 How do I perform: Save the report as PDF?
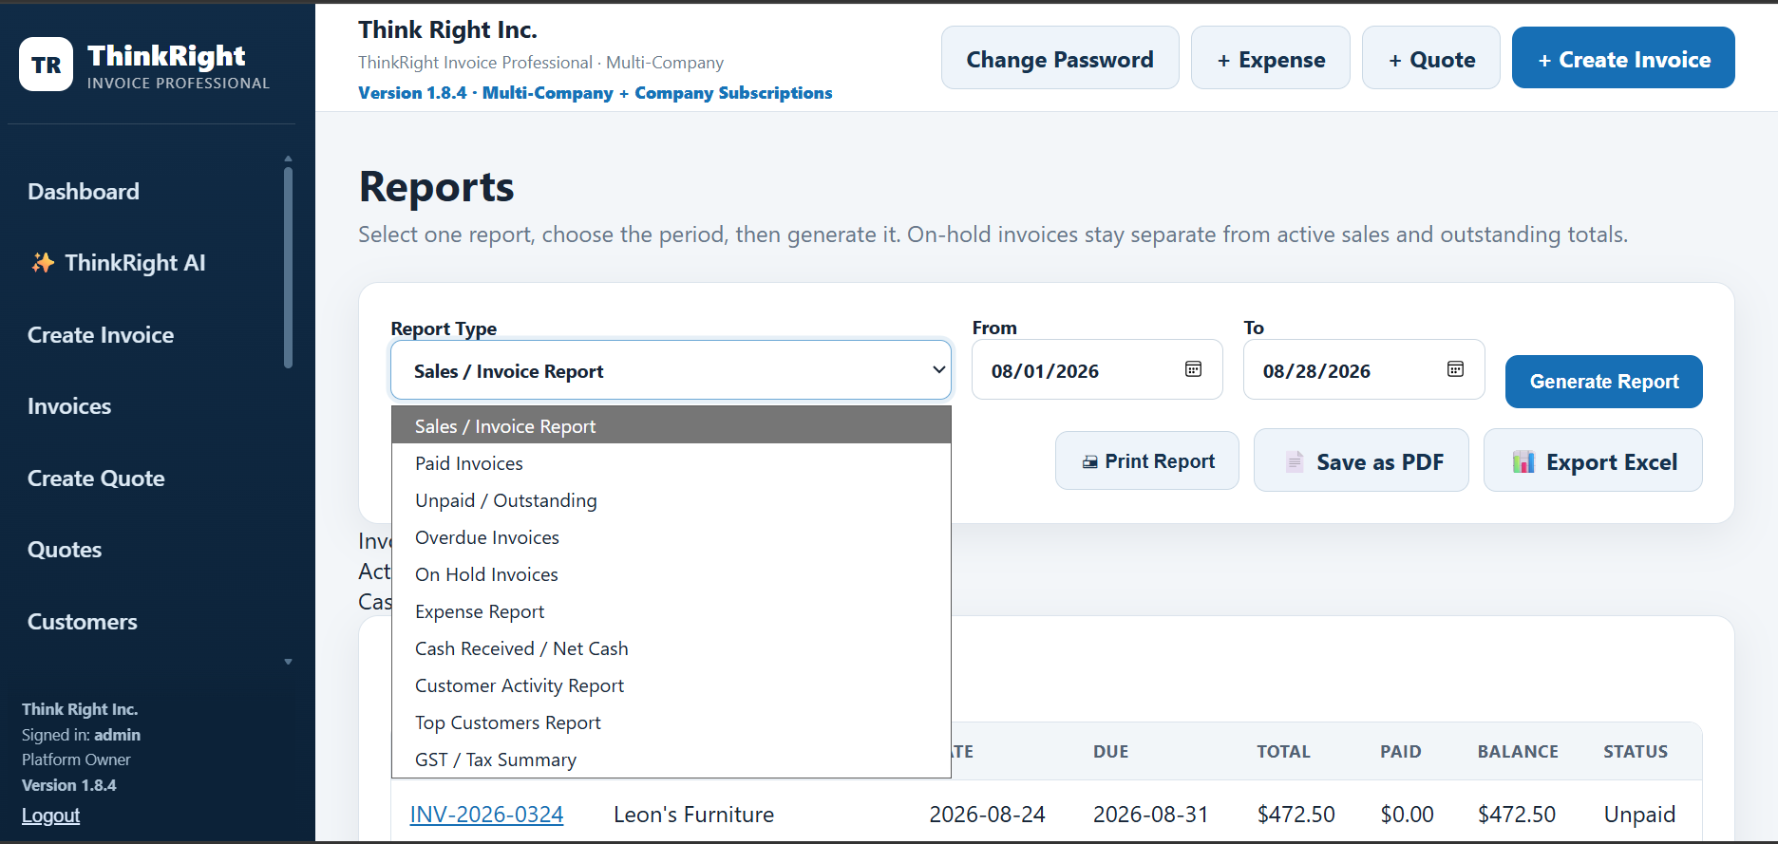(x=1361, y=461)
